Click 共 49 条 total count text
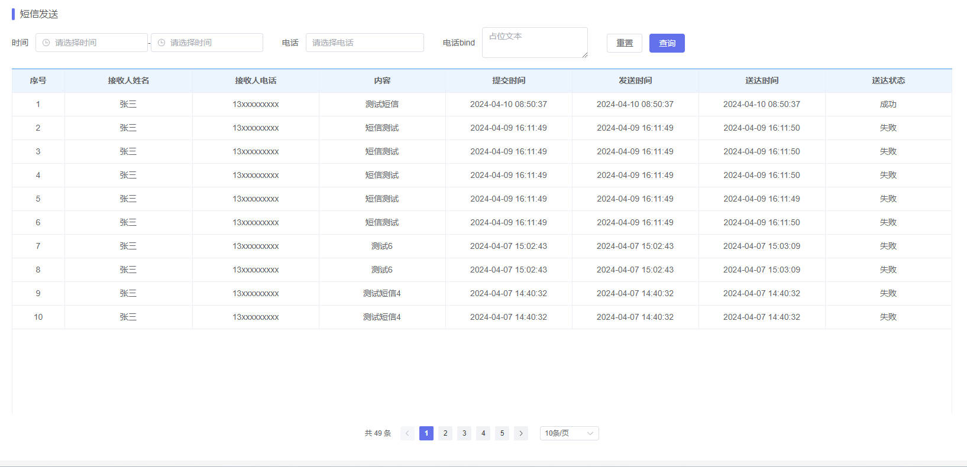The width and height of the screenshot is (967, 467). coord(378,433)
